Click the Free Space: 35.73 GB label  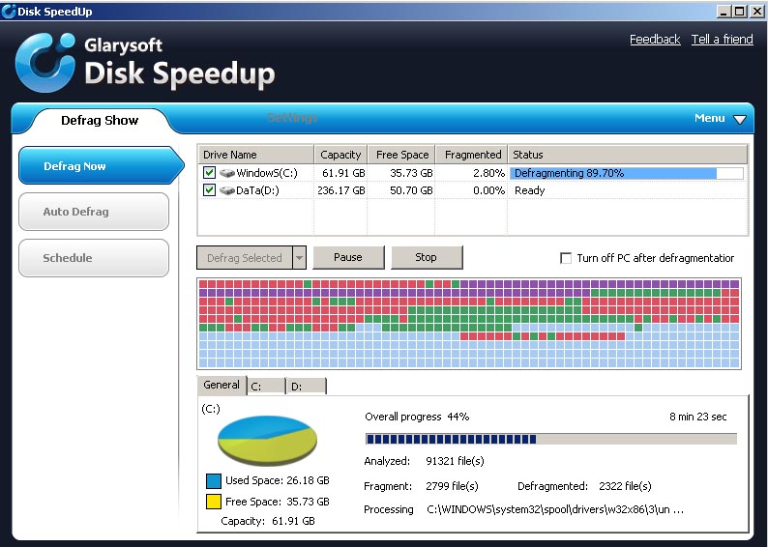click(278, 502)
